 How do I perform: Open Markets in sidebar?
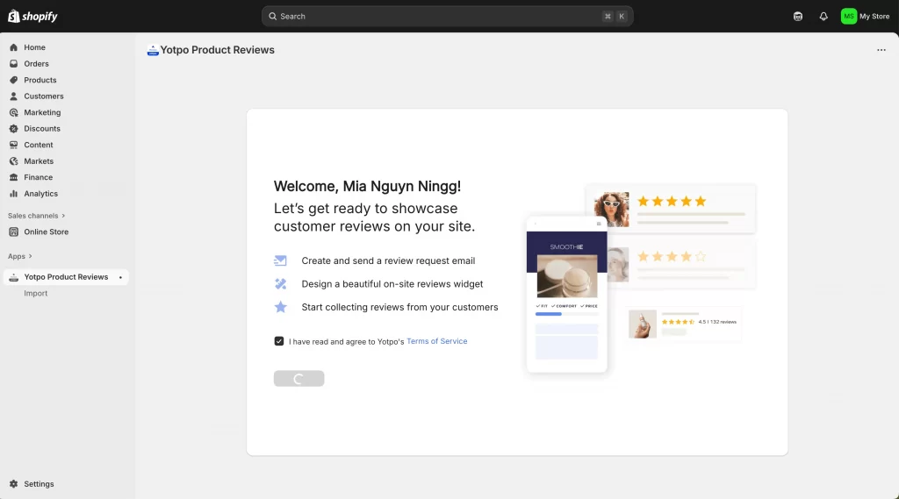[x=39, y=161]
